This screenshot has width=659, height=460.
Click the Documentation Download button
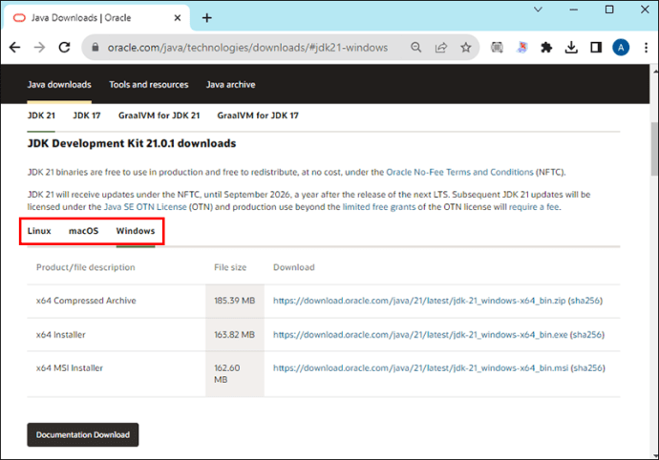coord(83,435)
